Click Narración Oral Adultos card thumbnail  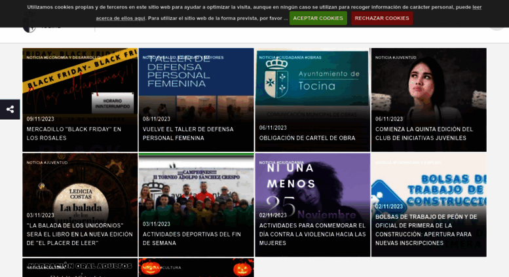[80, 268]
